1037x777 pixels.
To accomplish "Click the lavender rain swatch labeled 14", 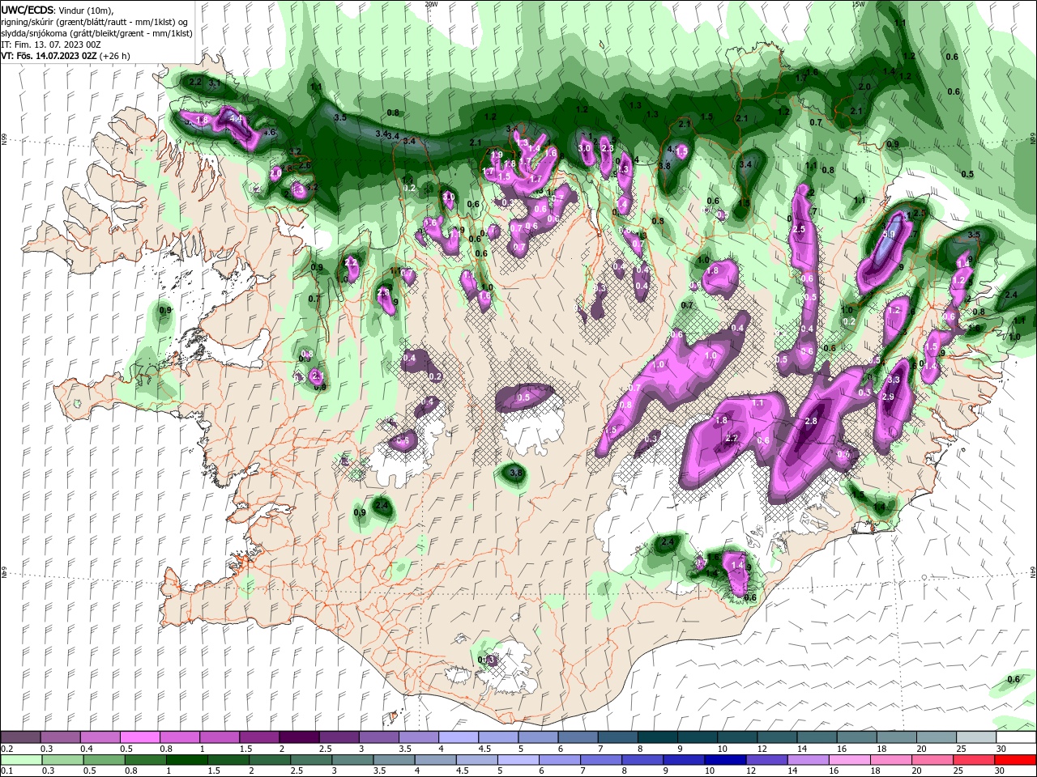I will click(x=809, y=760).
